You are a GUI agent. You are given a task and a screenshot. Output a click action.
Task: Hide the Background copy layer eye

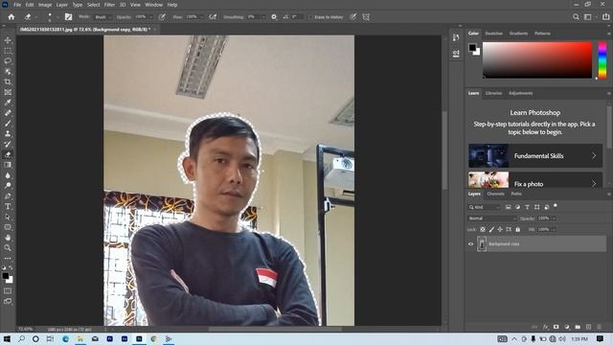pos(470,243)
